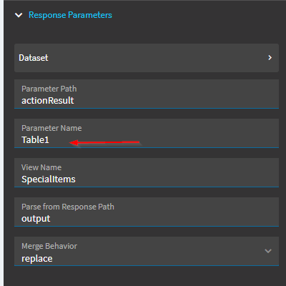Focus the View Name input field

click(x=147, y=173)
